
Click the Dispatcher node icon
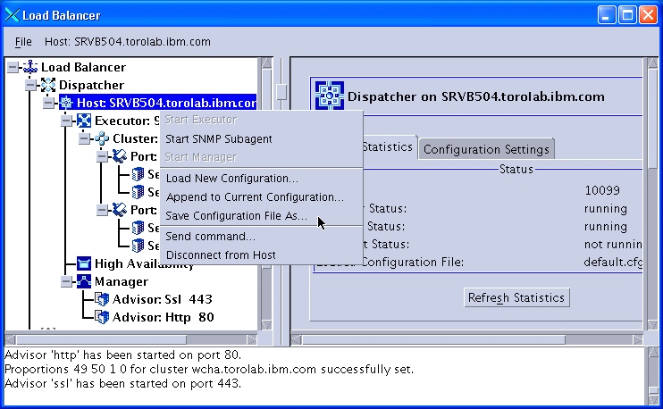pyautogui.click(x=47, y=85)
